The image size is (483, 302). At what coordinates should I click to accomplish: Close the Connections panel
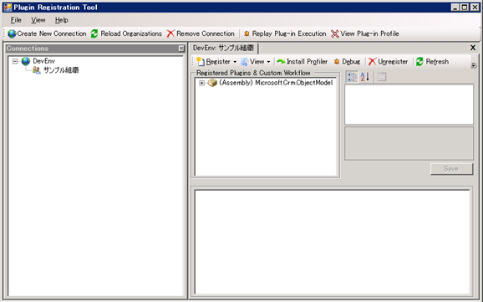pyautogui.click(x=181, y=49)
